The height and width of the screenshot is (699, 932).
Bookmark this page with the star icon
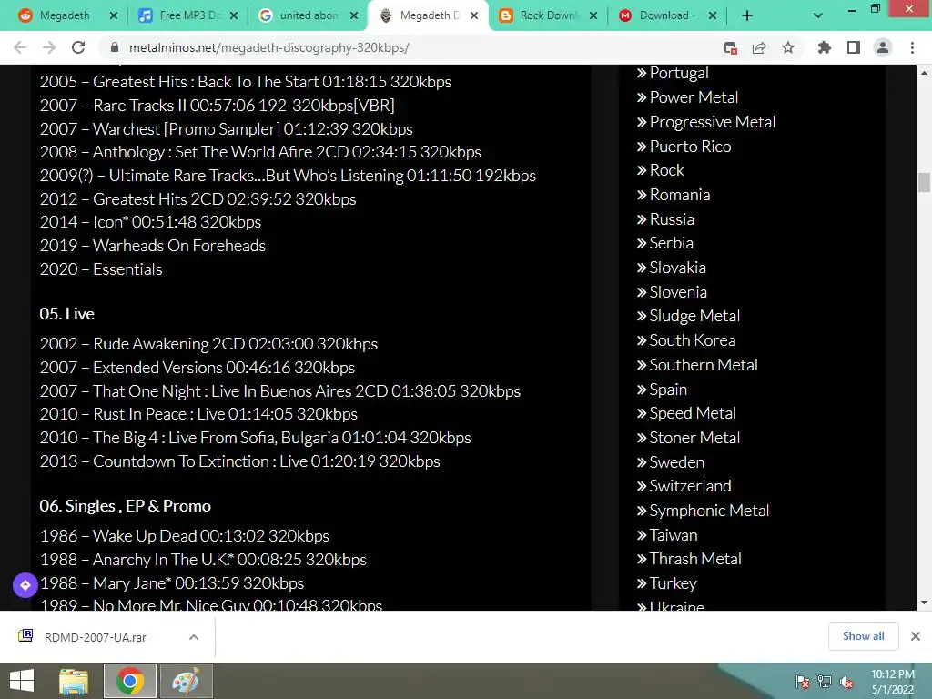(788, 47)
